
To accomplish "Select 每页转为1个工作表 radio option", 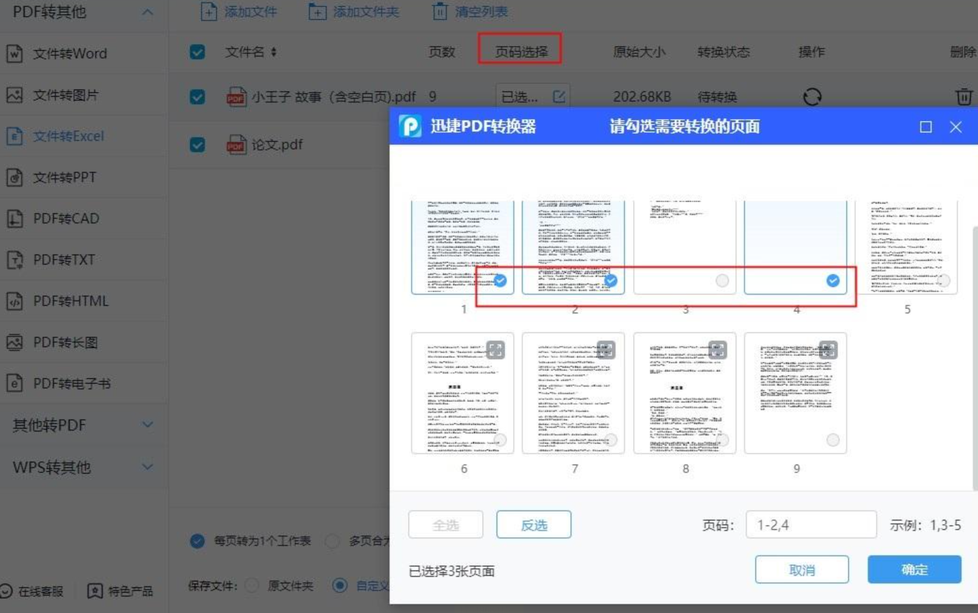I will 197,541.
